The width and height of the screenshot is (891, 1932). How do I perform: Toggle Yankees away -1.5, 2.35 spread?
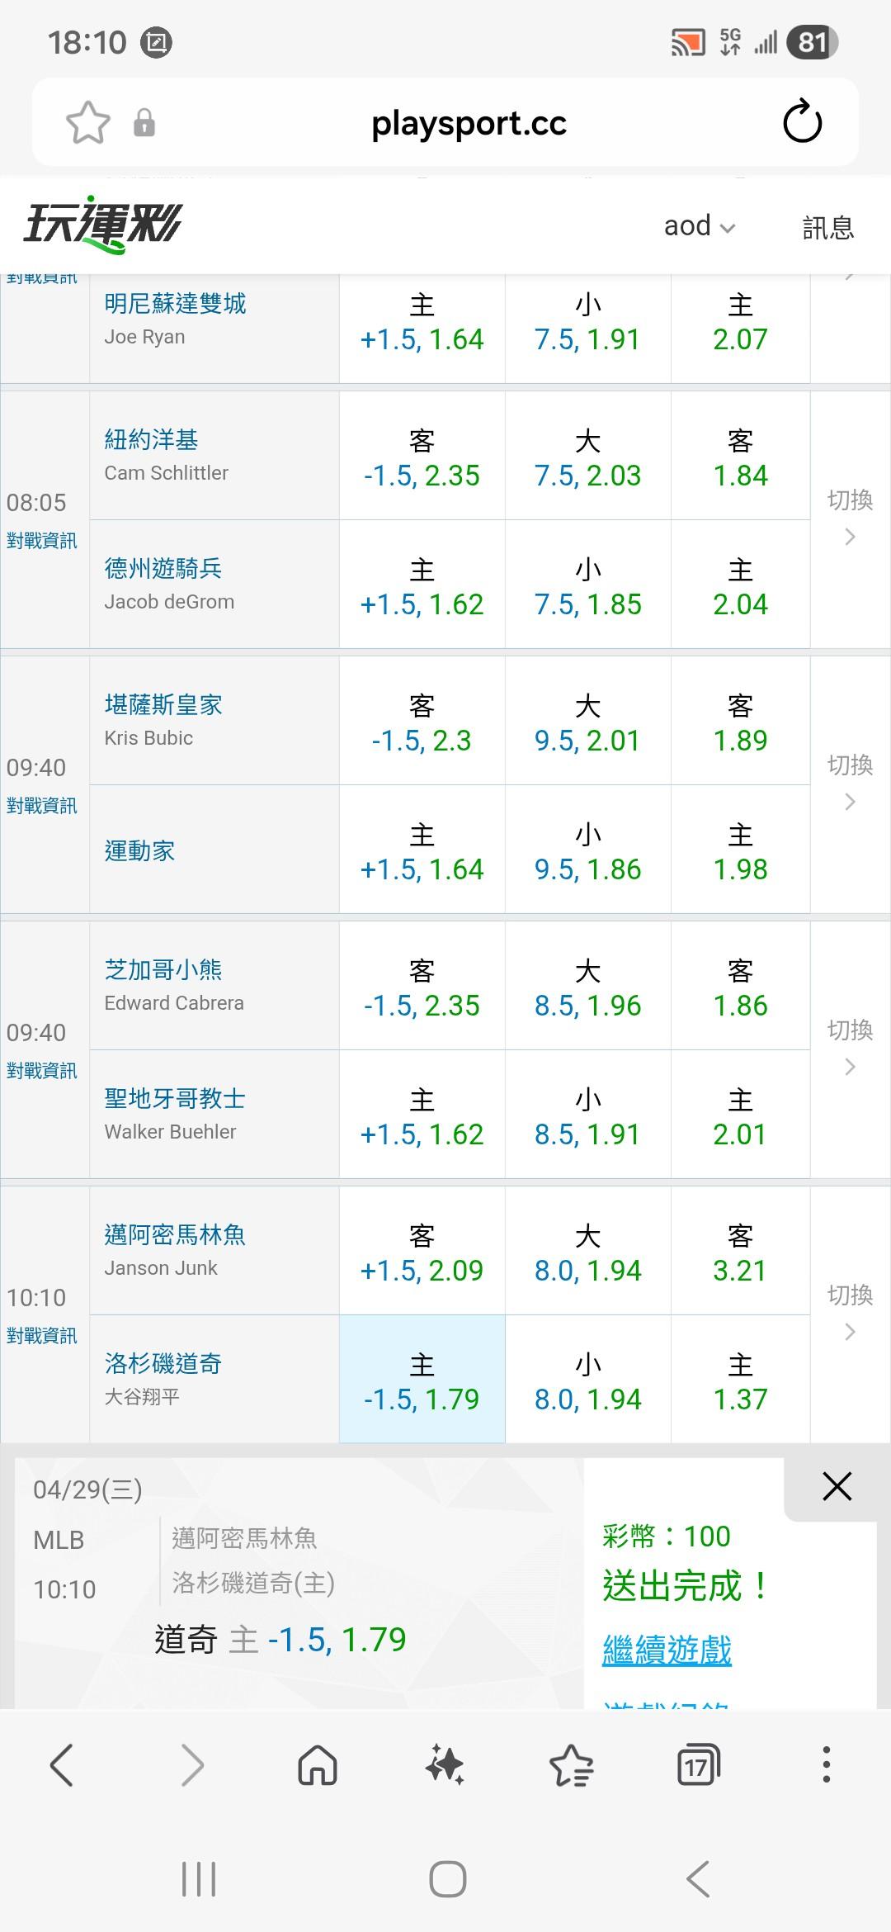pyautogui.click(x=422, y=457)
